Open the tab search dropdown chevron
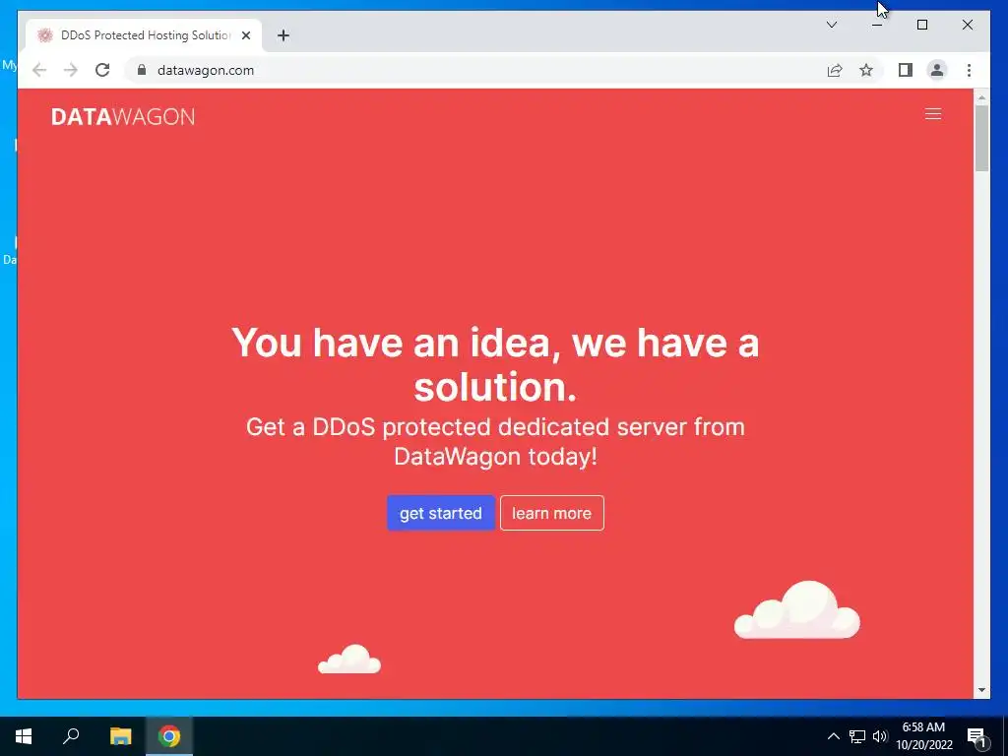Viewport: 1008px width, 756px height. click(831, 25)
